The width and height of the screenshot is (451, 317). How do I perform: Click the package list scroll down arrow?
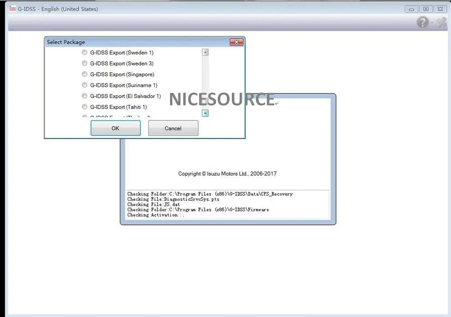205,113
